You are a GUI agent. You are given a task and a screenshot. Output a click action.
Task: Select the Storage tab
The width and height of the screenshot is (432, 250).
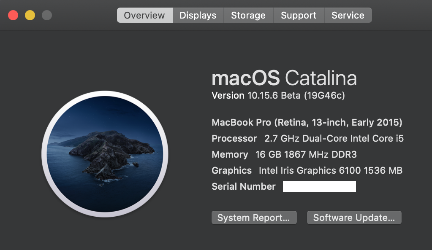248,16
